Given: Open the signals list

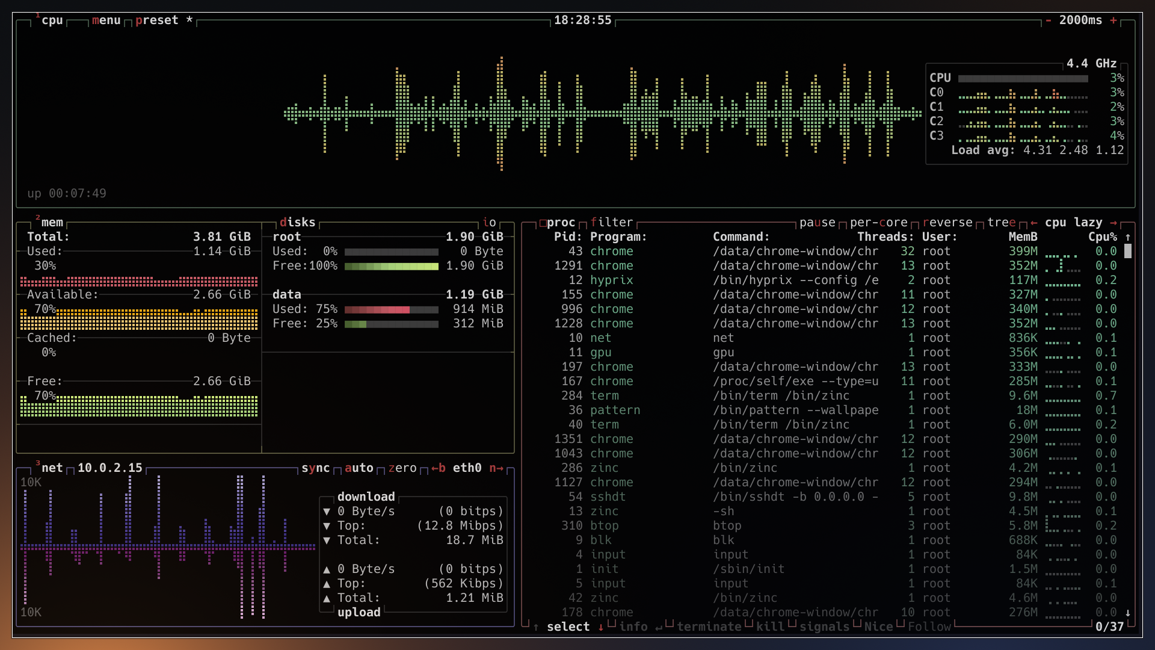Looking at the screenshot, I should click(x=824, y=627).
